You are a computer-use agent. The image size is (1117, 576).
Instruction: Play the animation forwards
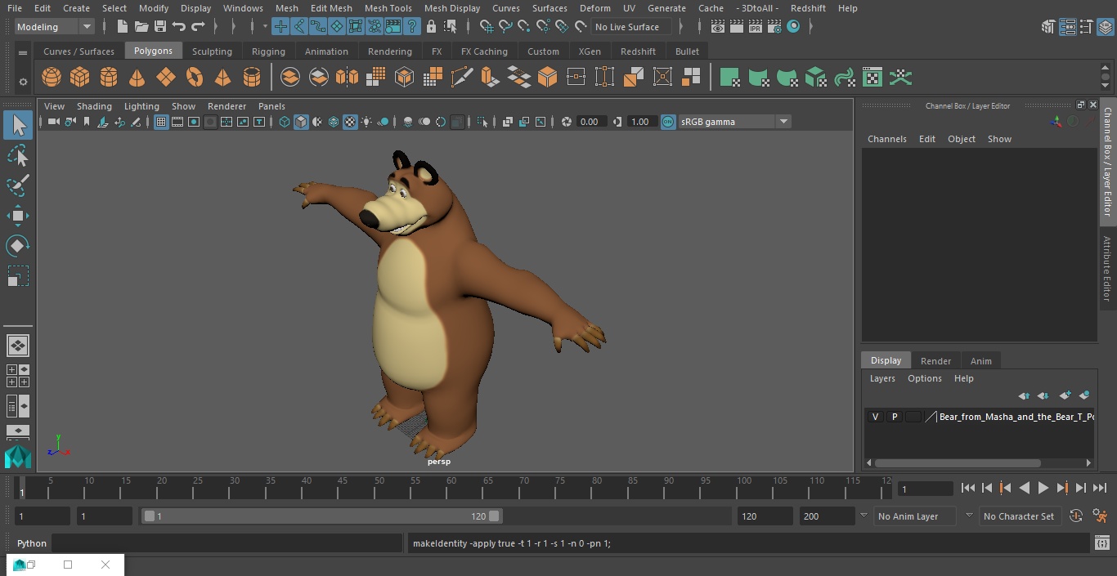(x=1043, y=488)
